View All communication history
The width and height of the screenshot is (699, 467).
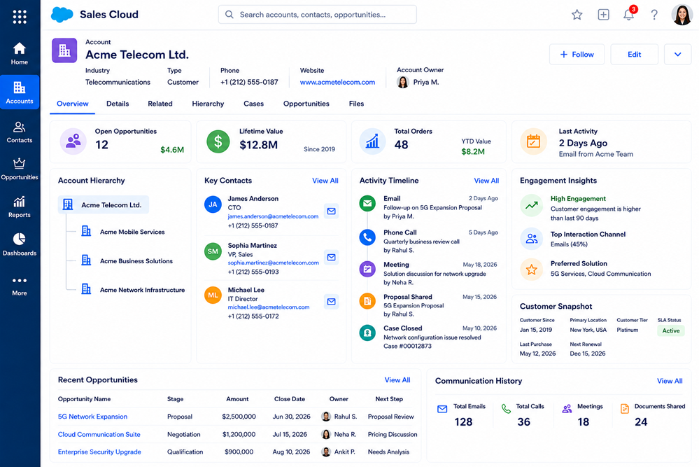point(670,381)
